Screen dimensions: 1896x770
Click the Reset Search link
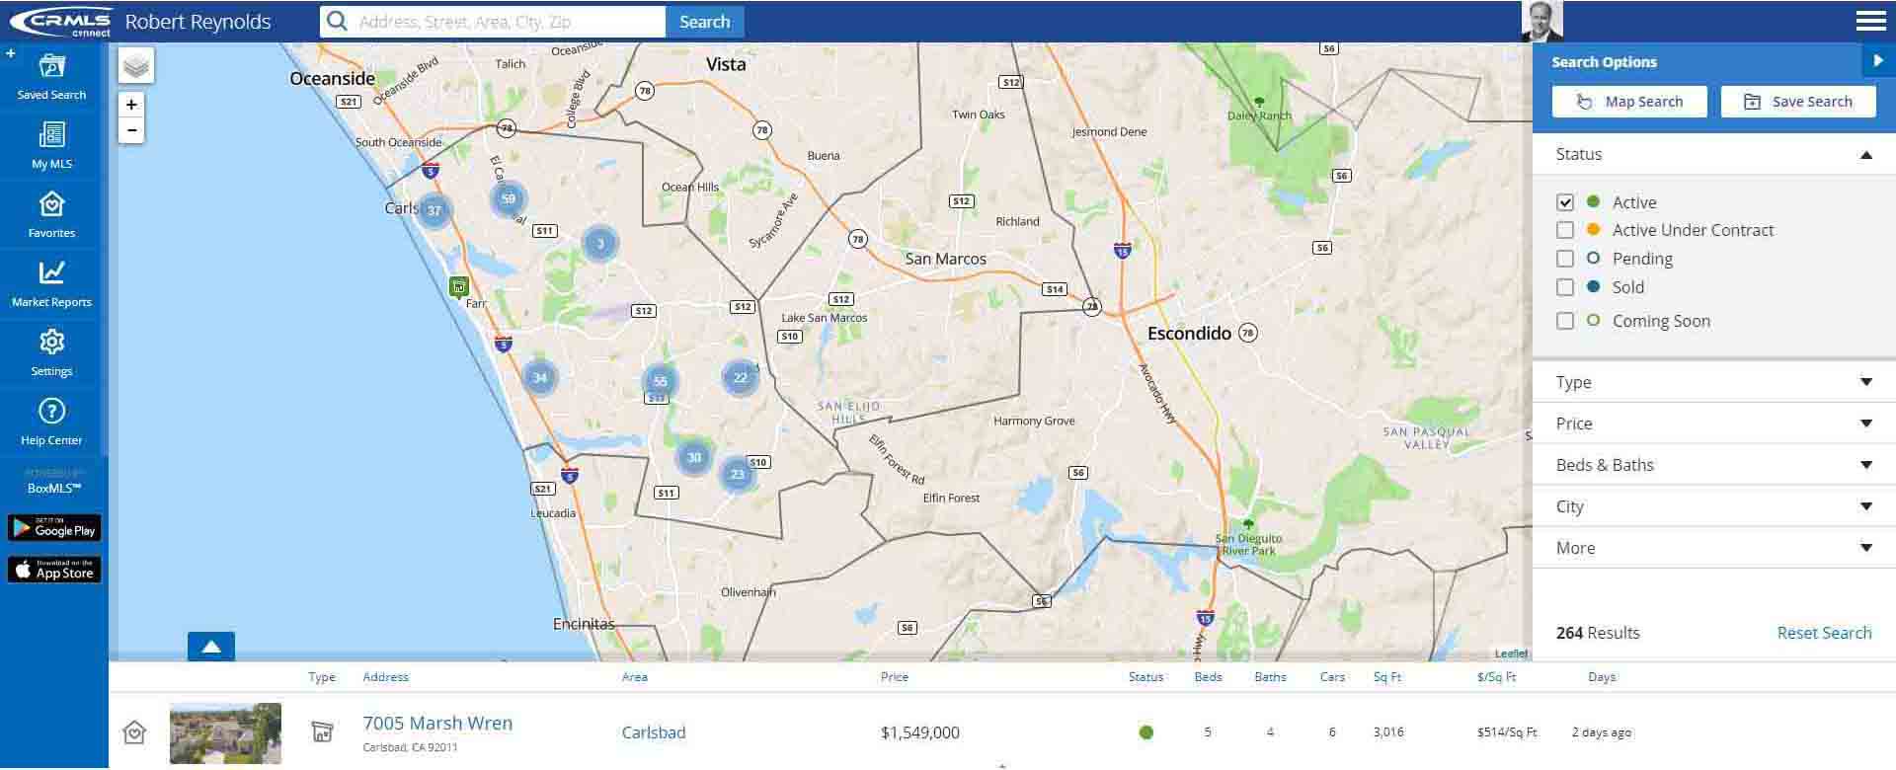(x=1824, y=633)
